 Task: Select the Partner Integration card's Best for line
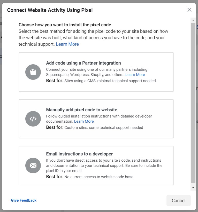click(101, 81)
